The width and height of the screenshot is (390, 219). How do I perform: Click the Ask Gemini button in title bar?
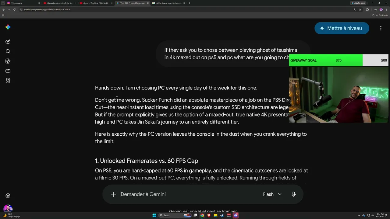click(358, 3)
